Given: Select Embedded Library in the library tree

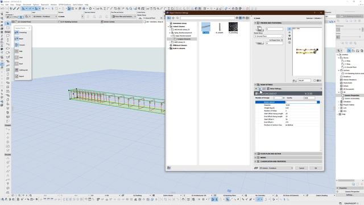Looking at the screenshot, I should 180,23.
